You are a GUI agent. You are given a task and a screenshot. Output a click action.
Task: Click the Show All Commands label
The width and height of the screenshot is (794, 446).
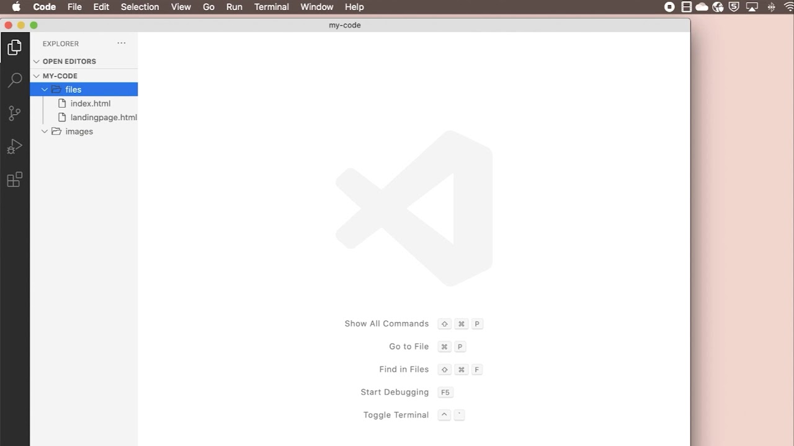[386, 323]
